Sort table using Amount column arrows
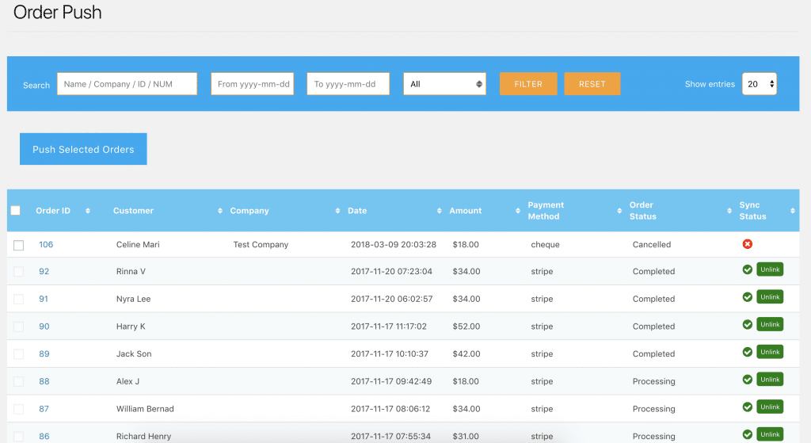Image resolution: width=811 pixels, height=443 pixels. (x=518, y=211)
